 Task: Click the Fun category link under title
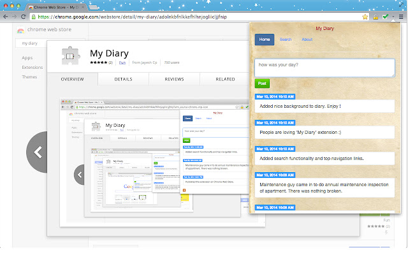122,62
